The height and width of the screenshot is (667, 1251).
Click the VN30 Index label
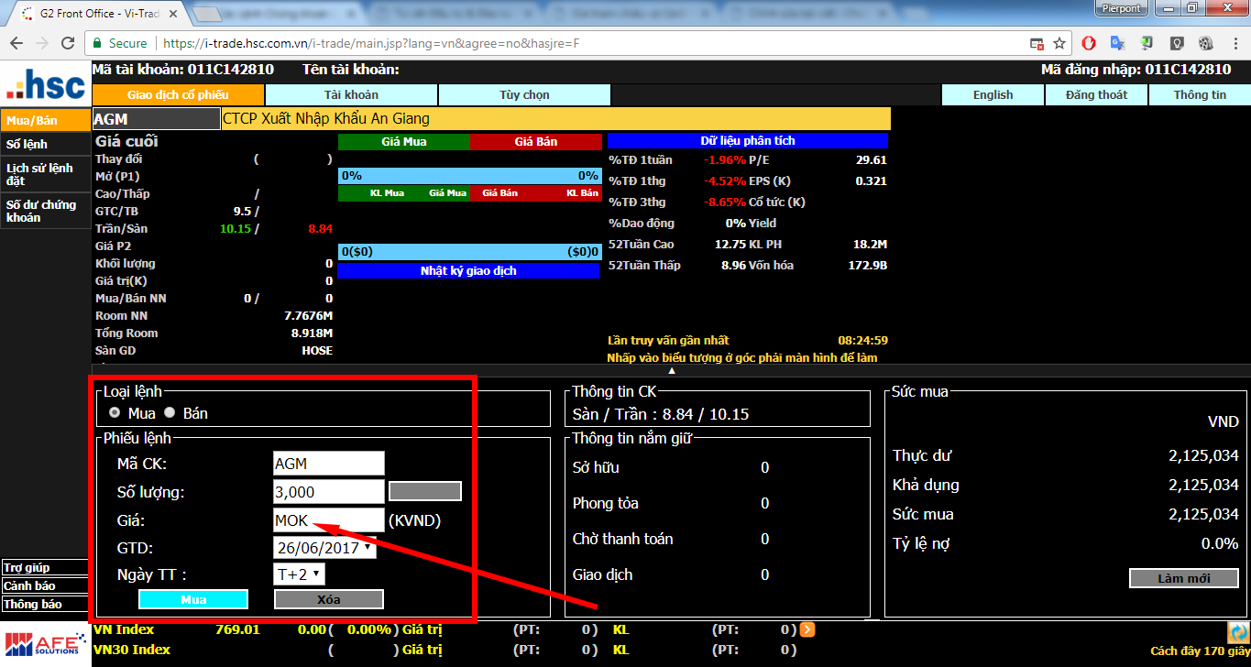[x=132, y=650]
